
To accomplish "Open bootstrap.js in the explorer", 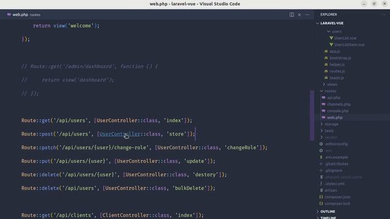I will coord(340,58).
